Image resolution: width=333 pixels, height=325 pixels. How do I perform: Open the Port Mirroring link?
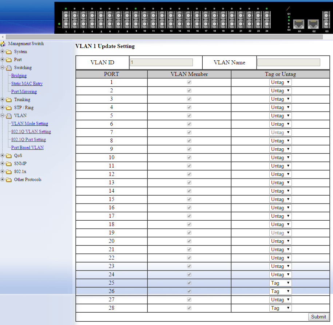point(24,92)
